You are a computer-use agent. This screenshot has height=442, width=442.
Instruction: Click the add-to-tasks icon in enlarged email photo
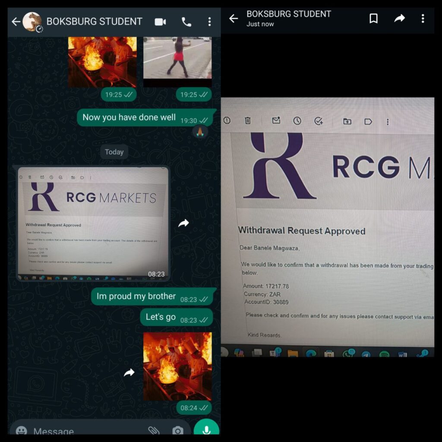pos(319,121)
